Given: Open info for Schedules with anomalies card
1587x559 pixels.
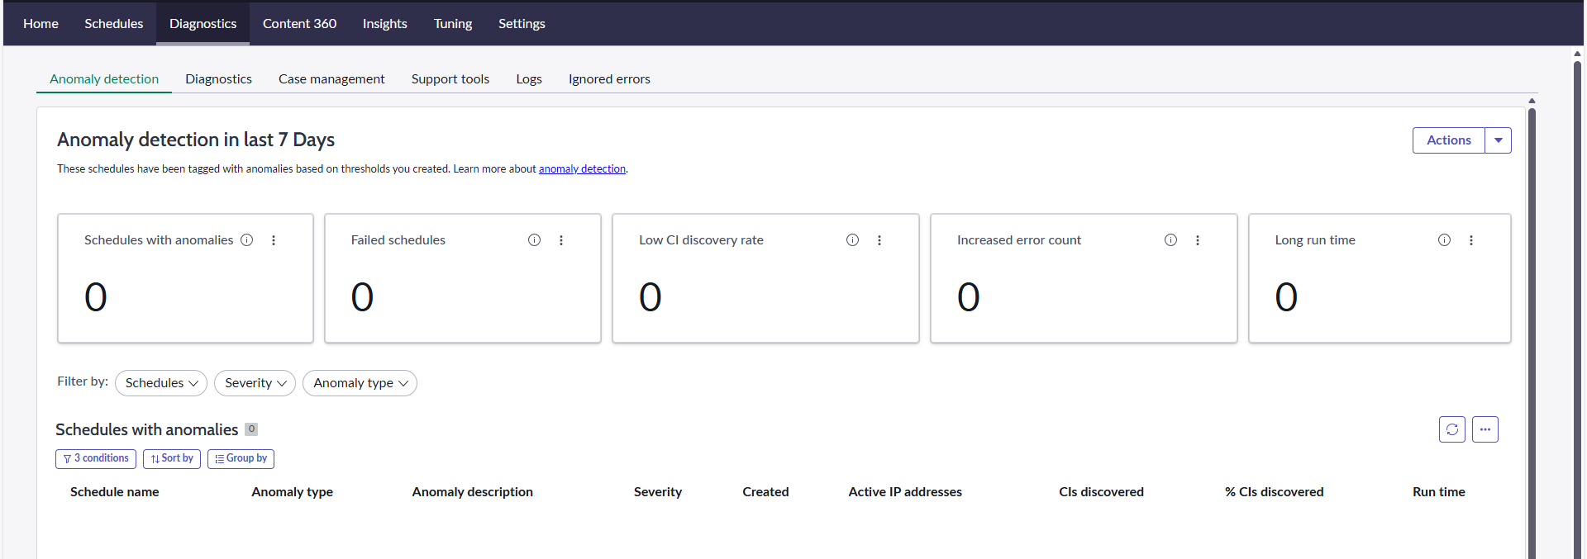Looking at the screenshot, I should coord(246,240).
